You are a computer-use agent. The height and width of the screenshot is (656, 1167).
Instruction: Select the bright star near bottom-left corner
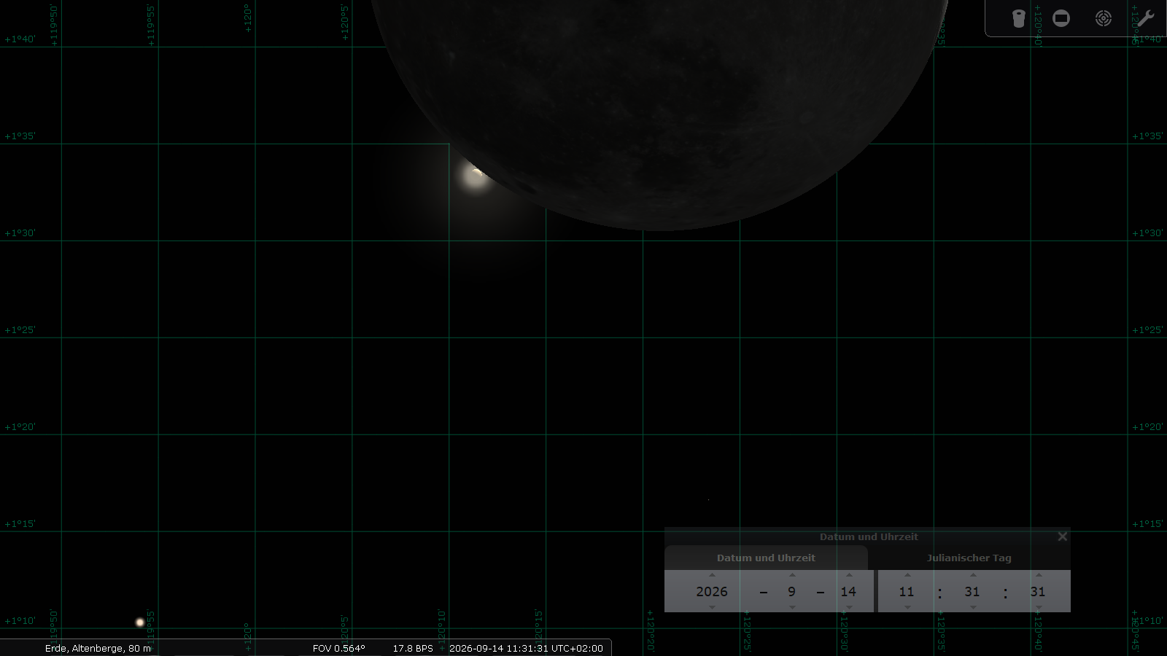pos(139,622)
